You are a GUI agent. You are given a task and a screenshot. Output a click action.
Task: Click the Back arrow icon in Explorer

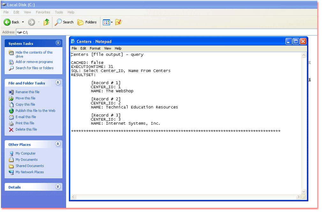[7, 22]
